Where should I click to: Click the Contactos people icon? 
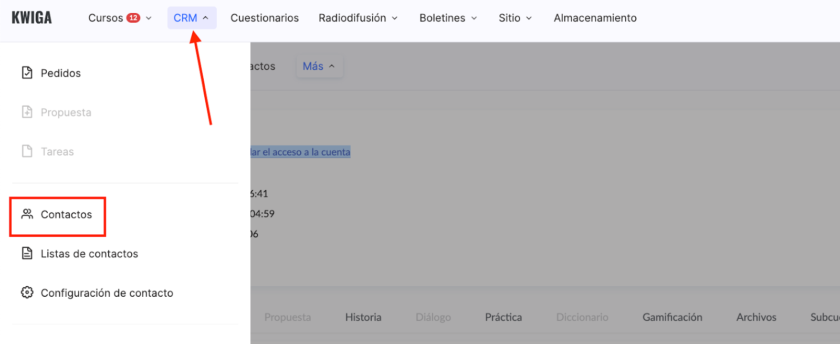(27, 214)
